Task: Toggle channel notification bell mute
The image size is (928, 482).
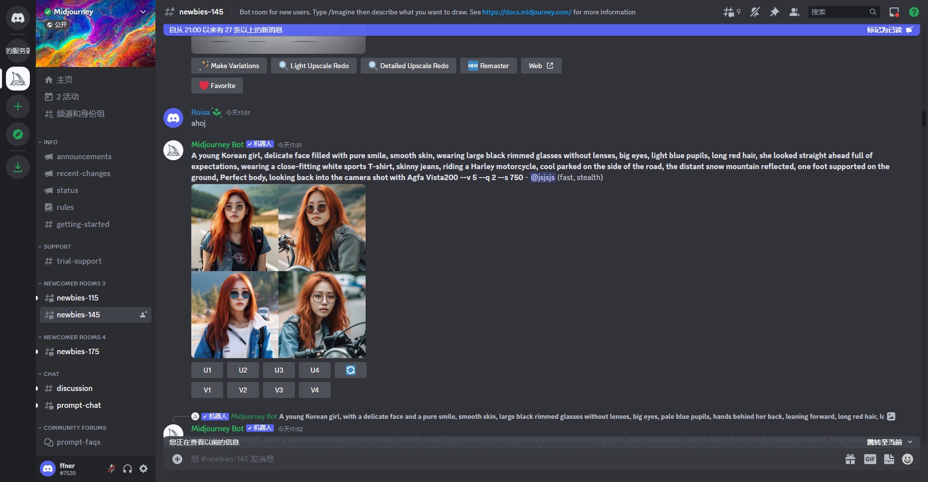Action: tap(755, 12)
